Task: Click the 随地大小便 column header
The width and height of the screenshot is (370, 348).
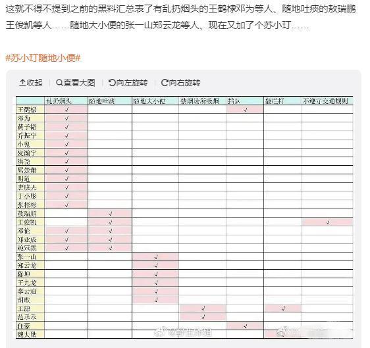Action: click(x=155, y=101)
